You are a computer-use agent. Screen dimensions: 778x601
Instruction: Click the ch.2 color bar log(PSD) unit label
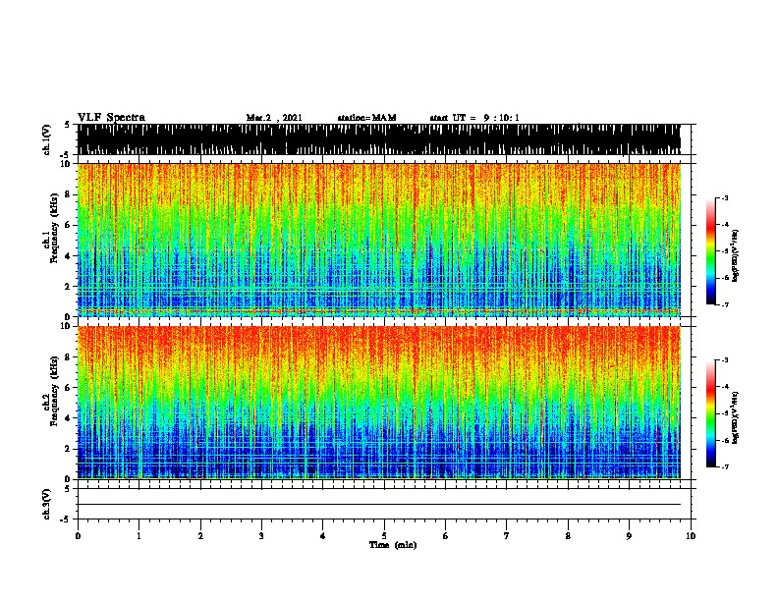pos(736,417)
